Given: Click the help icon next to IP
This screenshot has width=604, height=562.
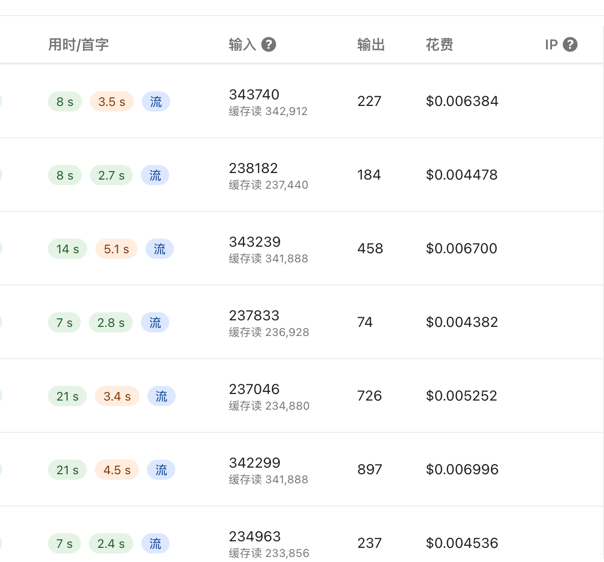Looking at the screenshot, I should click(x=570, y=45).
